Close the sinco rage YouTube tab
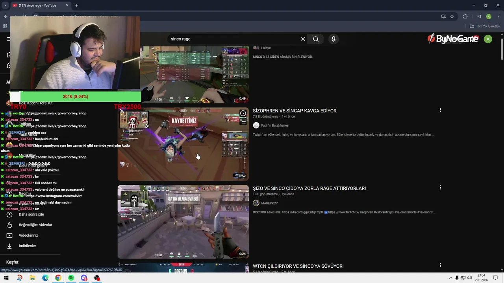Viewport: 504px width, 283px height. pos(67,6)
